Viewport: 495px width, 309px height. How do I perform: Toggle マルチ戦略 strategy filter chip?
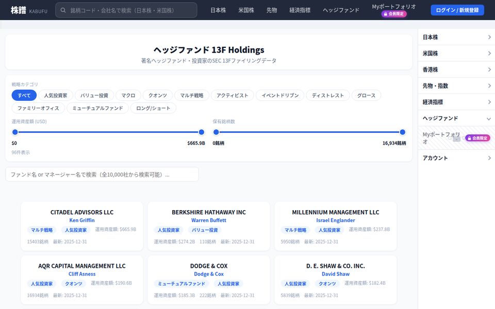[192, 95]
